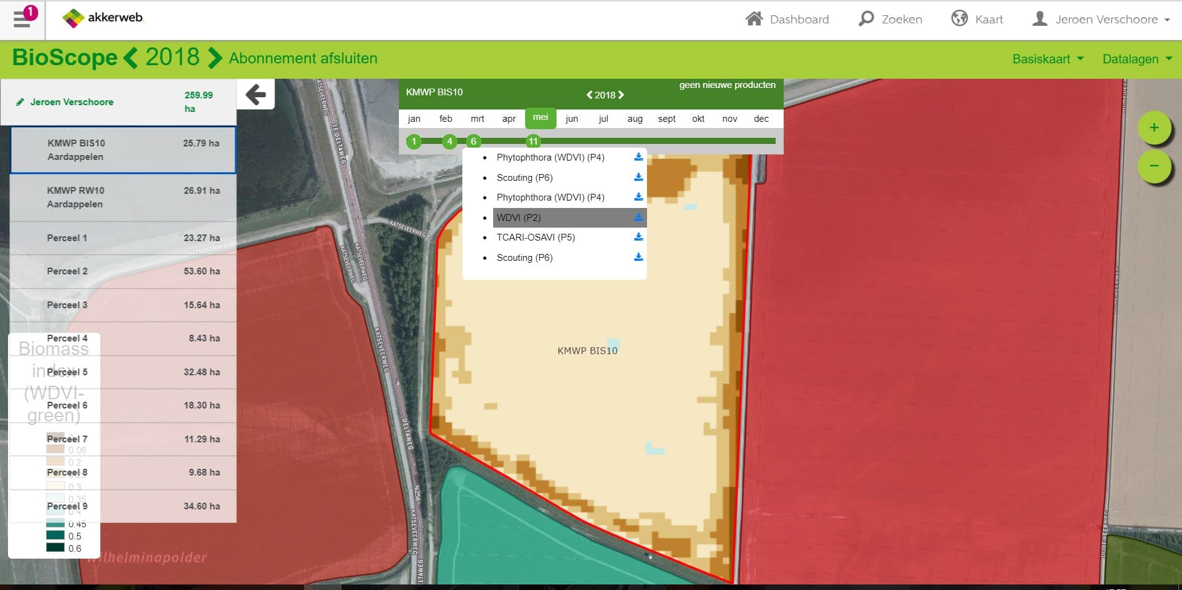Screen dimensions: 1182x590
Task: Select the KMWP BIS10 Aardappelen field
Action: pyautogui.click(x=123, y=150)
